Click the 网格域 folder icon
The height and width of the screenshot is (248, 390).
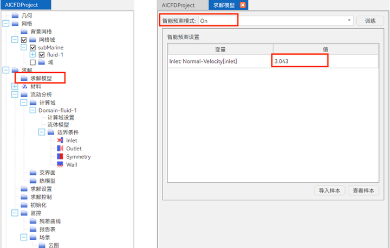[x=32, y=40]
